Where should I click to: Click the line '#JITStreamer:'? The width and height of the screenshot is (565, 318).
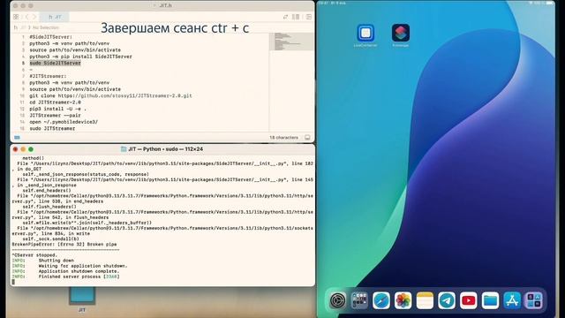point(48,76)
